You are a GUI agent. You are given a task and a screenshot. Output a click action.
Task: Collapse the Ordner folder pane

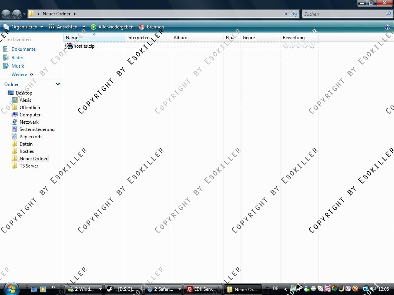point(58,84)
